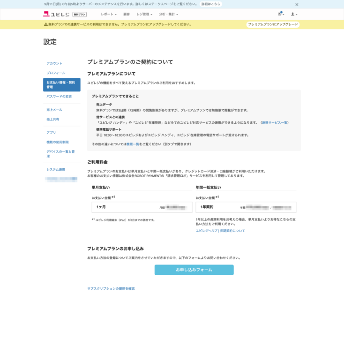The image size is (344, 347).
Task: Click the 年間一括支払い heading
Action: (208, 187)
